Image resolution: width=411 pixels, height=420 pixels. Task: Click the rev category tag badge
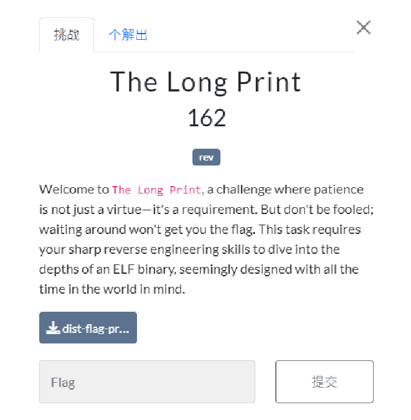click(x=206, y=157)
